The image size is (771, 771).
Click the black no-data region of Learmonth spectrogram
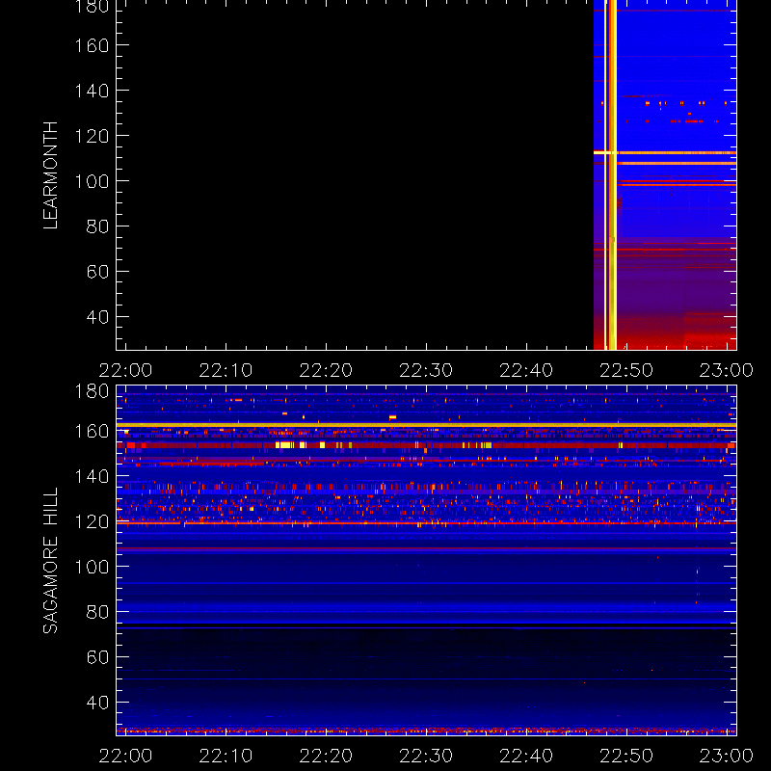click(x=355, y=175)
